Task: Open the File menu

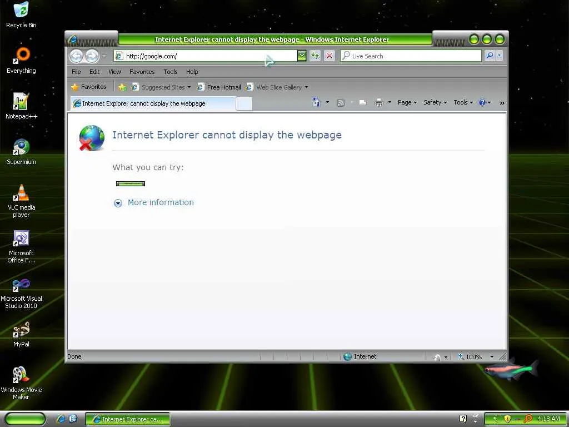Action: pyautogui.click(x=76, y=72)
